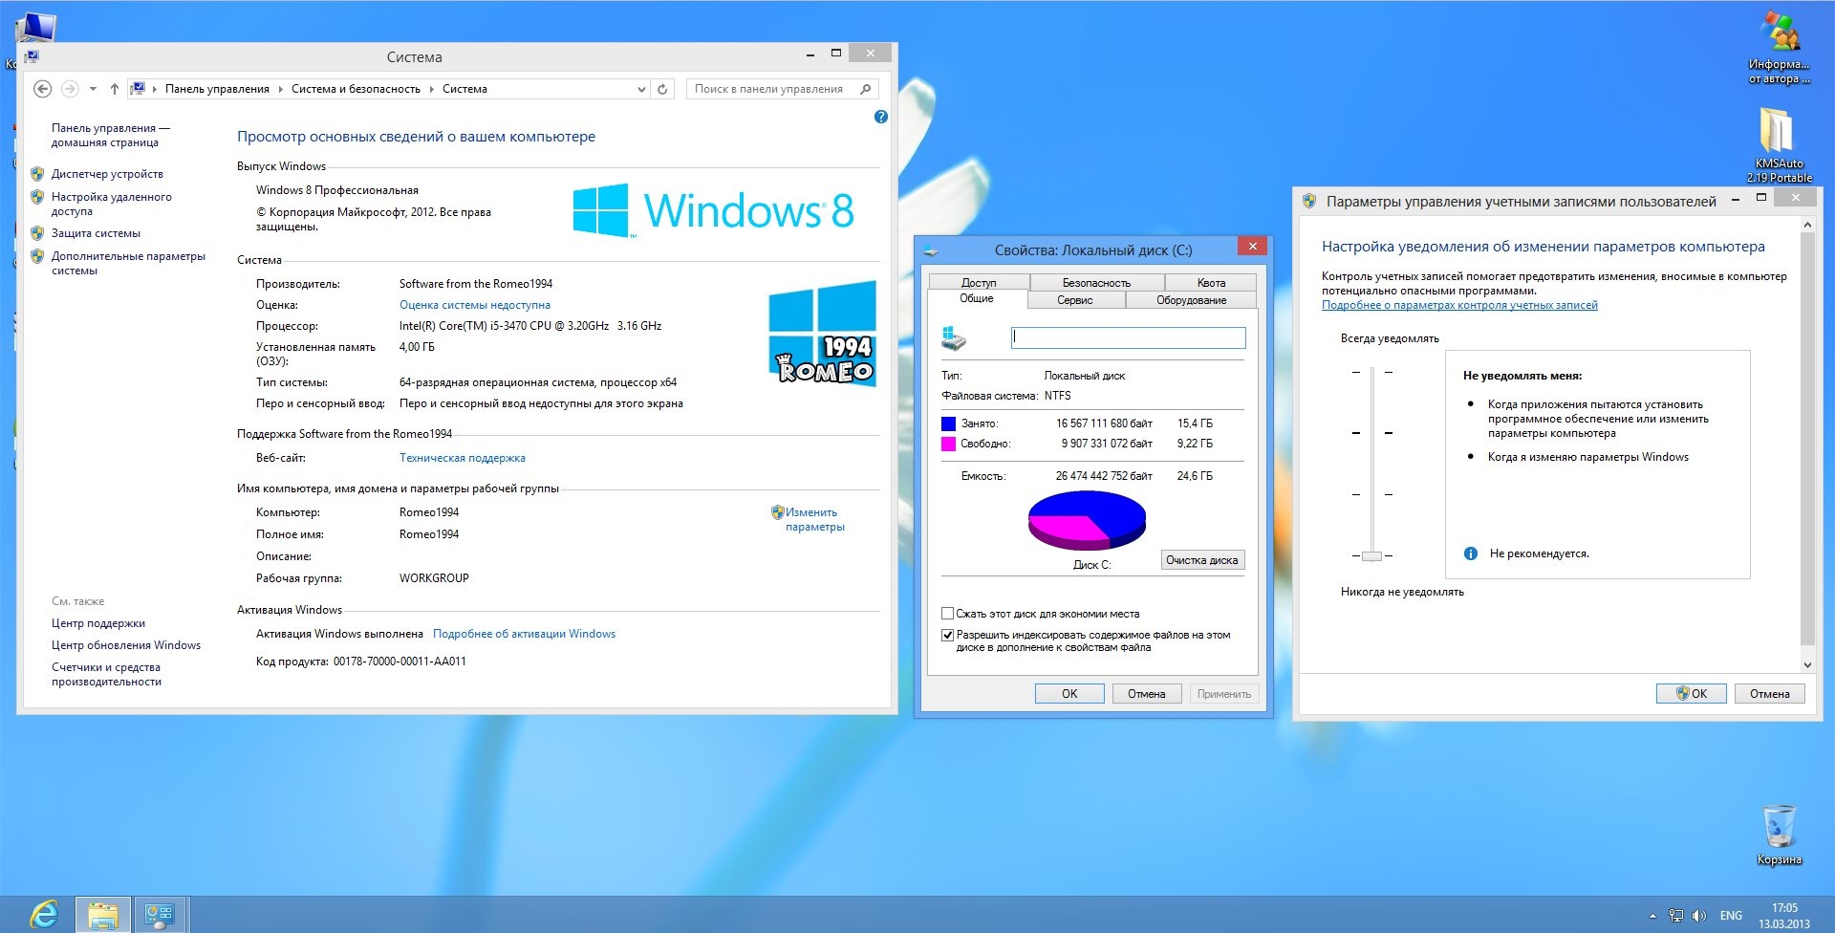
Task: Open the blue help question mark icon
Action: 881,117
